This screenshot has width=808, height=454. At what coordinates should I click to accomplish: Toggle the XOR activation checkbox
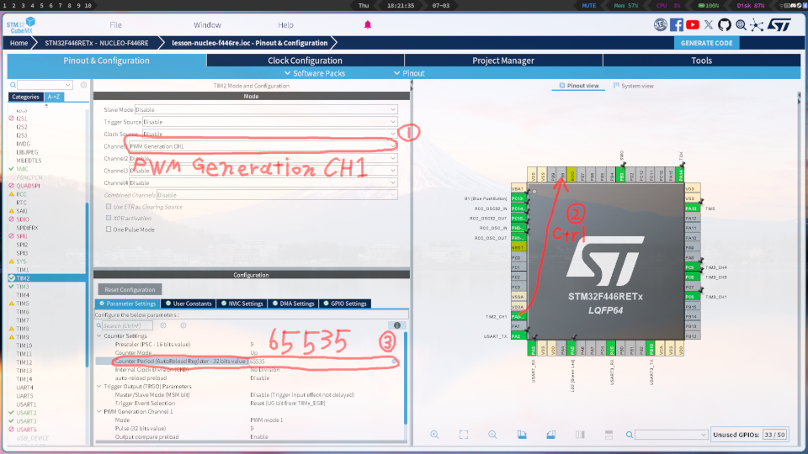(x=109, y=218)
